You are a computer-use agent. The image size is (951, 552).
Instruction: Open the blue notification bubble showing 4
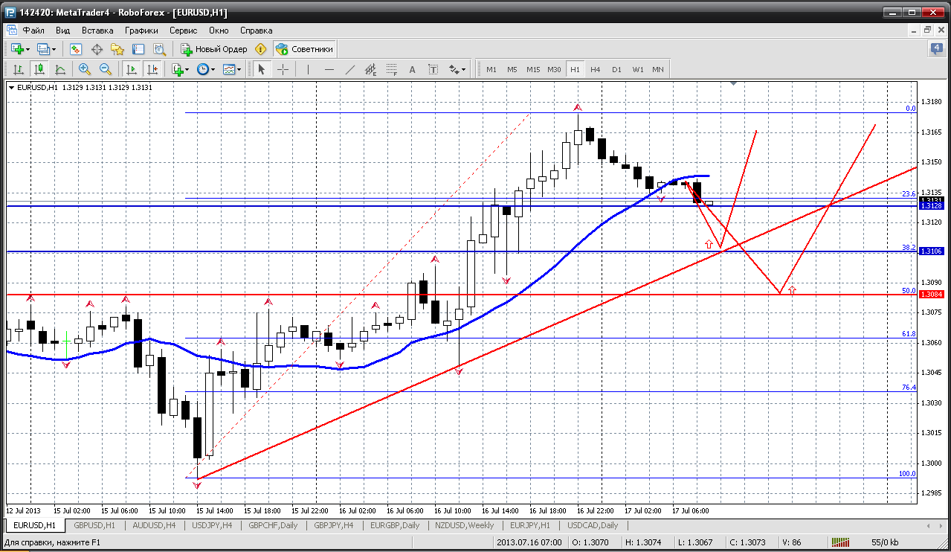tap(937, 49)
